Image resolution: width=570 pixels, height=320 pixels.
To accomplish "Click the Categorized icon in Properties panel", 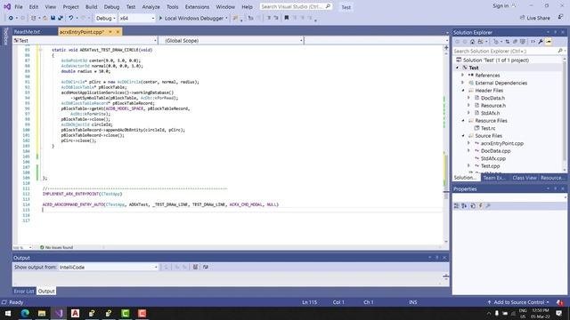I will (x=457, y=205).
